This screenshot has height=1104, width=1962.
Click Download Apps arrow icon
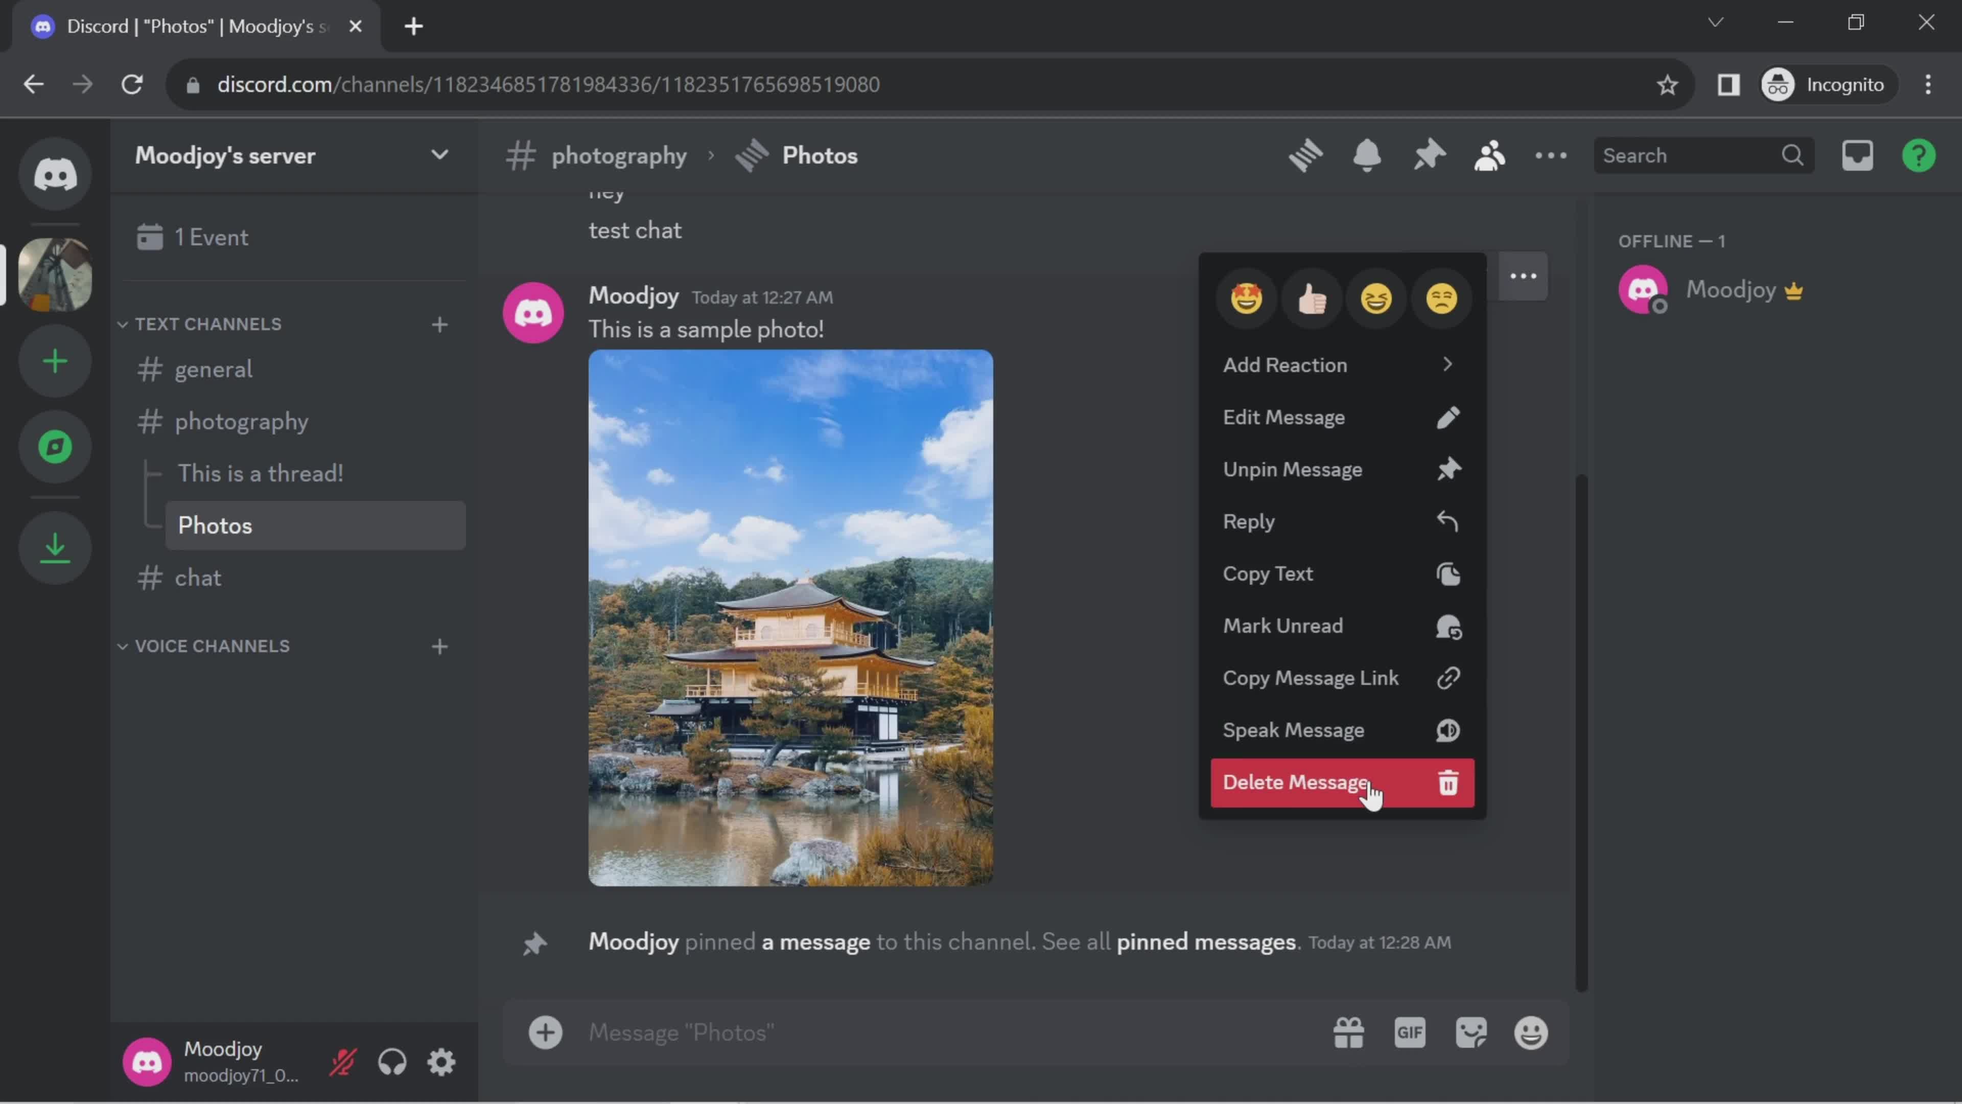pos(55,547)
